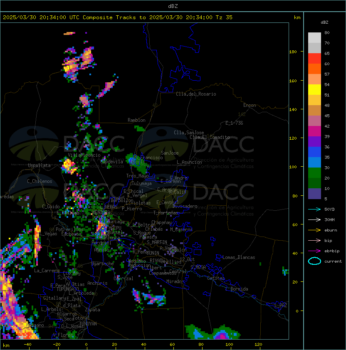Click the '-40' tick on the horizontal axis

pyautogui.click(x=27, y=345)
